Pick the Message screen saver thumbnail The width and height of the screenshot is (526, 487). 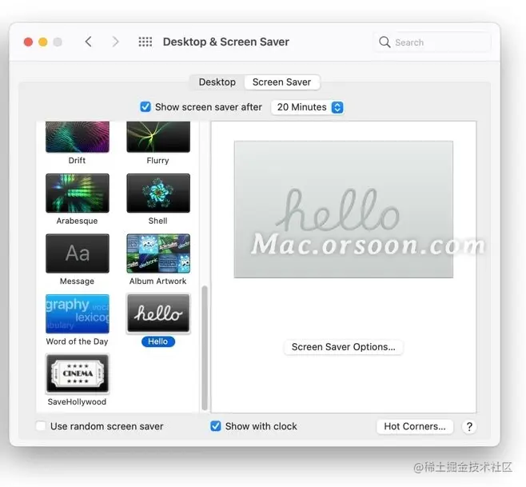[x=78, y=253]
